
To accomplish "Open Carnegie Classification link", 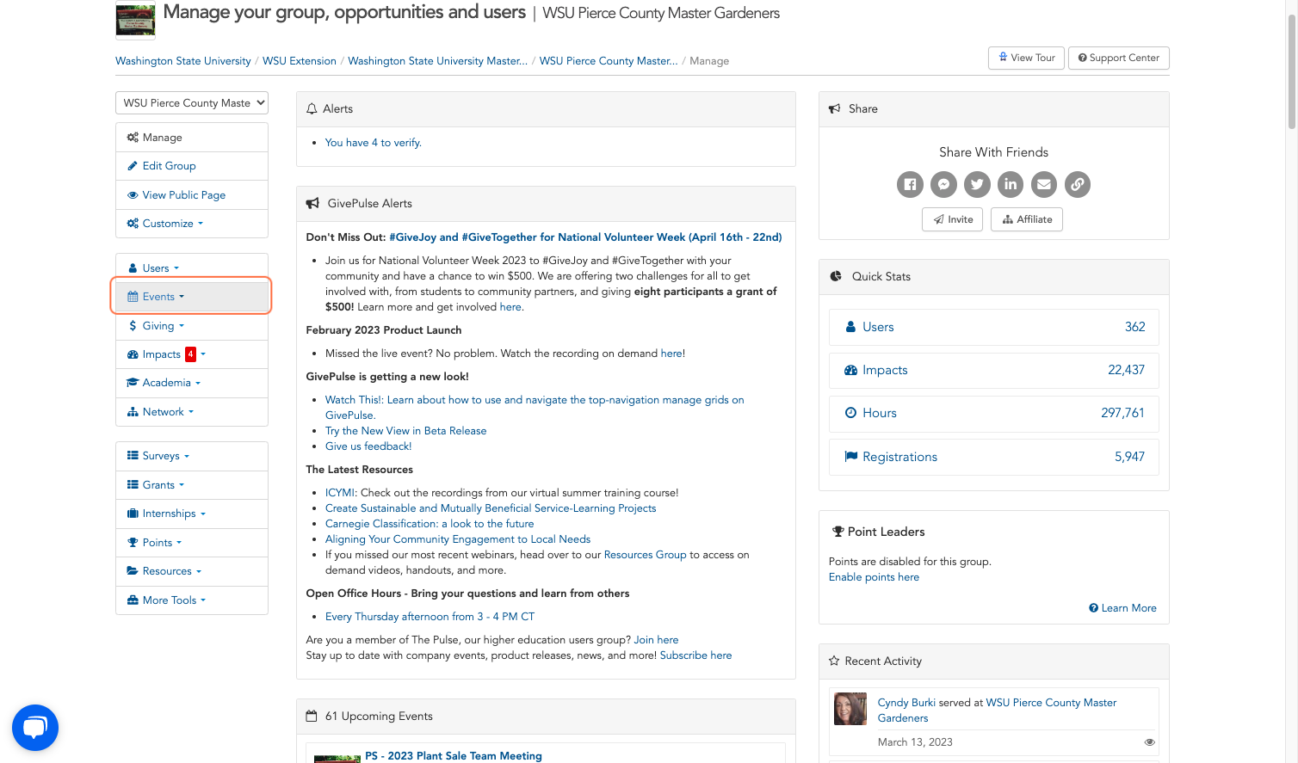I will pyautogui.click(x=430, y=524).
